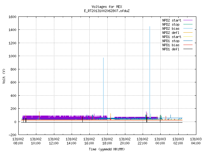Click the 131003 02:00 x-axis label
Viewport: 202px width, 152px height.
click(178, 141)
